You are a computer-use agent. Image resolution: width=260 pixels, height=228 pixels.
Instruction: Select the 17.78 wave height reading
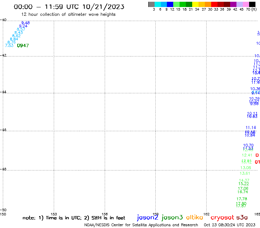pyautogui.click(x=242, y=199)
